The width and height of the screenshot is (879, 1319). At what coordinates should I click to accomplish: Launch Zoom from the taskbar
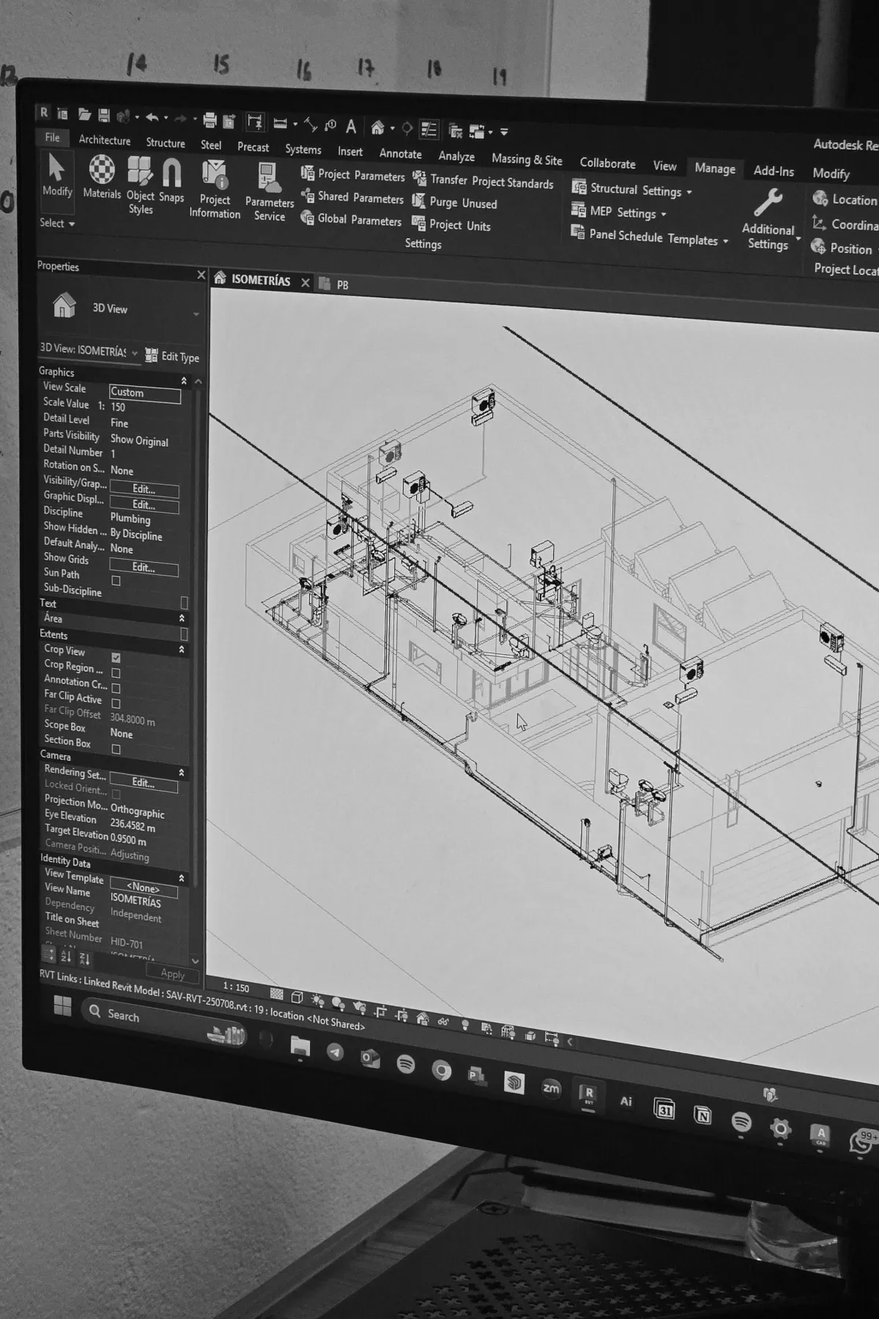[x=550, y=1088]
